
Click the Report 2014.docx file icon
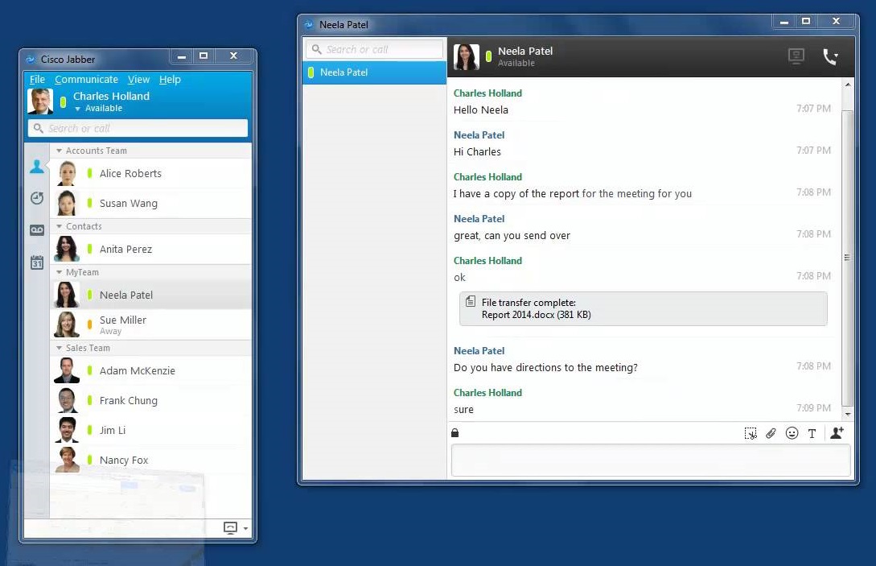(471, 301)
